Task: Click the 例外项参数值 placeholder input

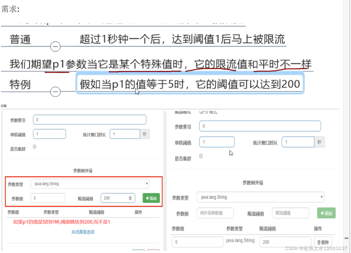Action: pyautogui.click(x=215, y=213)
